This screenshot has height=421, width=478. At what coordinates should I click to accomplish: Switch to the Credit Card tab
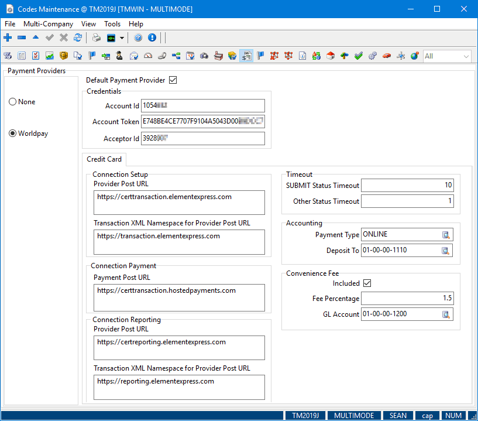point(104,159)
